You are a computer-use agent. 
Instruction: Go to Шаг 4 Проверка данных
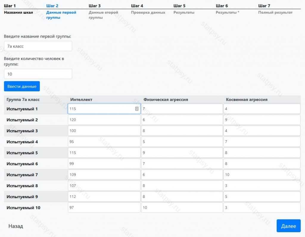pyautogui.click(x=148, y=10)
